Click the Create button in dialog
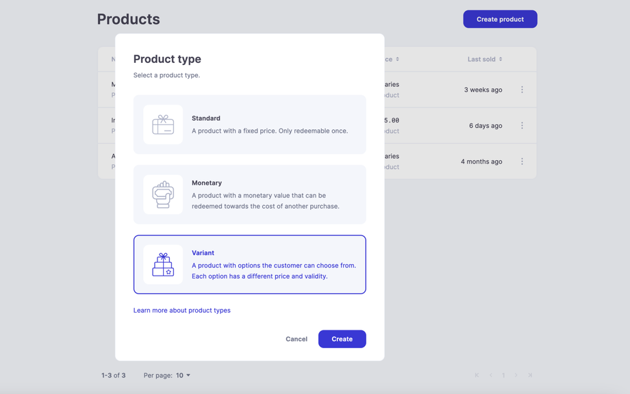Viewport: 630px width, 394px height. pos(342,339)
